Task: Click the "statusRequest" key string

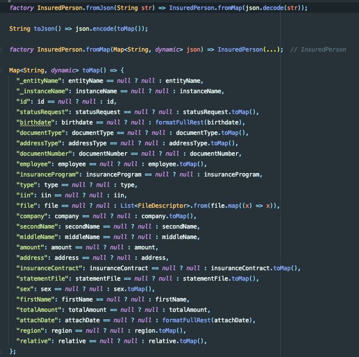Action: 42,112
